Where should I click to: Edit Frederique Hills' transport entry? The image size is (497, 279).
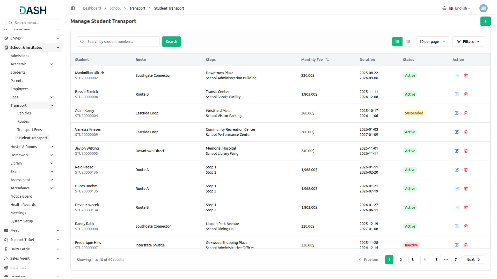(456, 245)
